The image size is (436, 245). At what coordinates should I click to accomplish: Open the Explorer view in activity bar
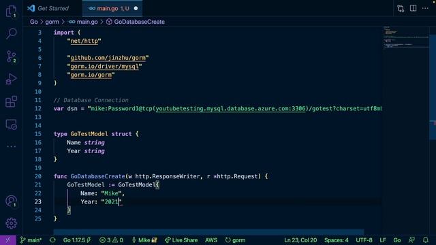(x=11, y=11)
